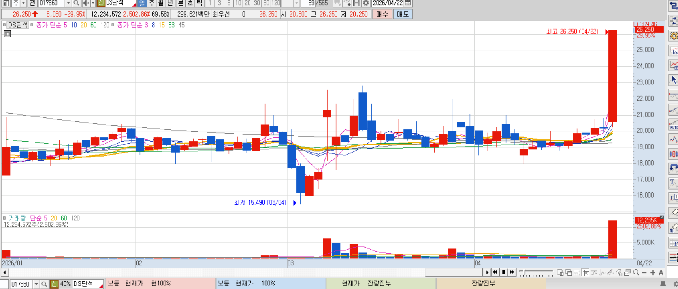Switch to yearly (년) period
The image size is (678, 289).
[x=171, y=3]
